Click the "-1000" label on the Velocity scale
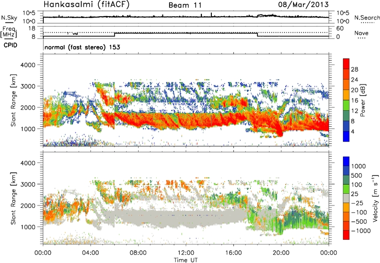 click(x=361, y=231)
